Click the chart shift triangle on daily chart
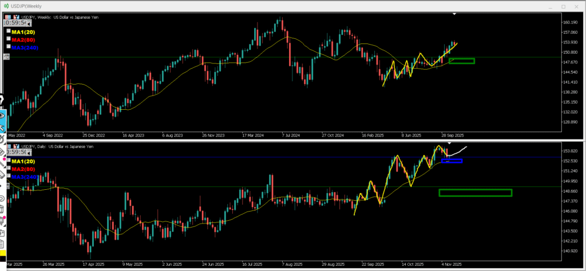Viewport: 586px width, 271px height. click(449, 142)
